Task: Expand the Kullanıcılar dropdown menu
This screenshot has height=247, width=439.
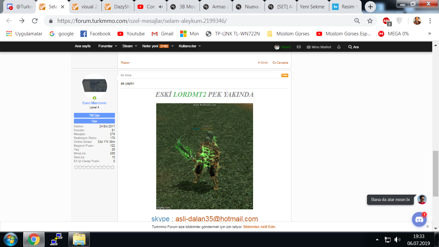Action: pyautogui.click(x=190, y=46)
